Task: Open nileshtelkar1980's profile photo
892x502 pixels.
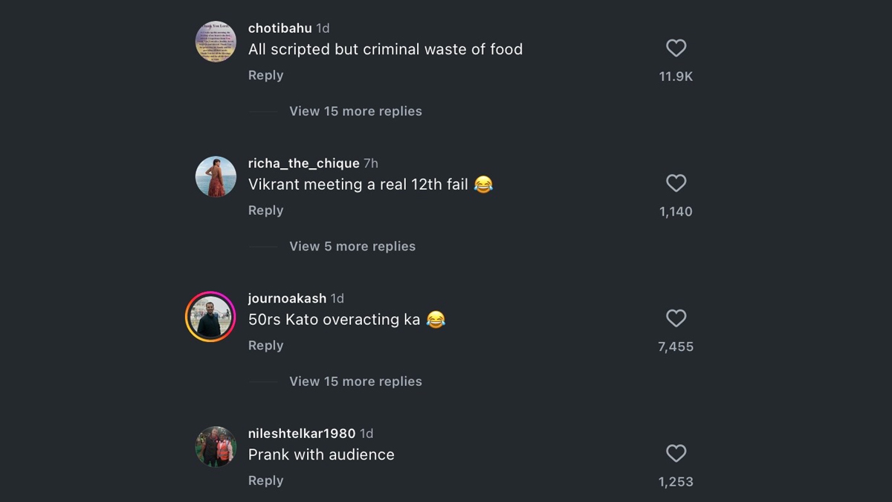Action: click(216, 447)
